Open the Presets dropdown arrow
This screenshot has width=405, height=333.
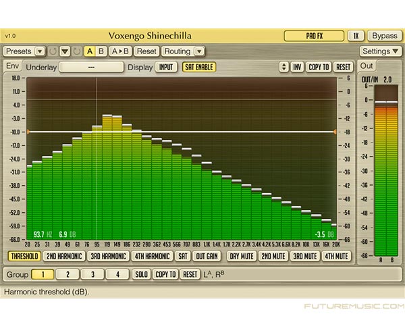[40, 51]
